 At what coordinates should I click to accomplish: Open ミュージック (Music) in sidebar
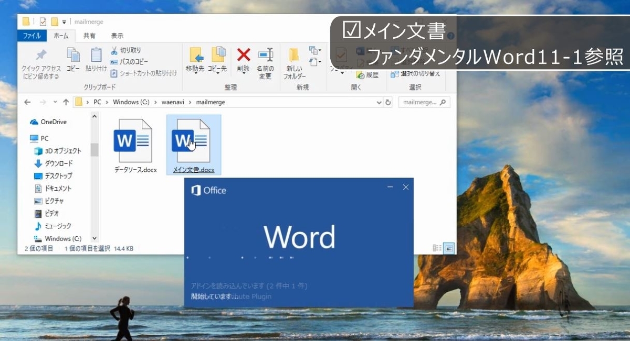click(x=52, y=226)
